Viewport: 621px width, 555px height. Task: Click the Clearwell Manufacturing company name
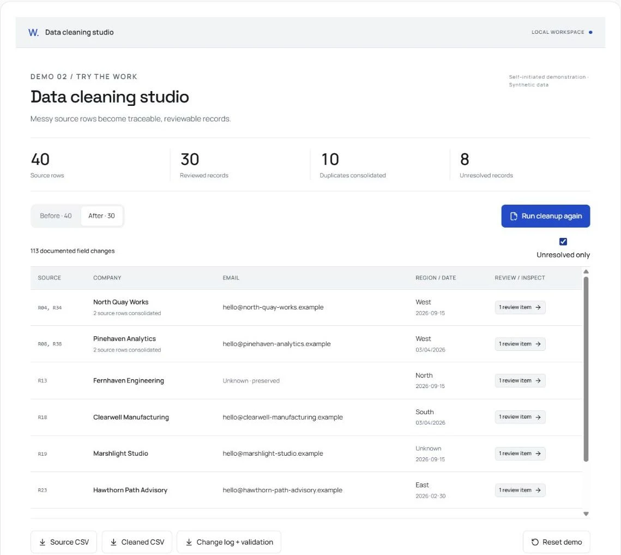131,417
